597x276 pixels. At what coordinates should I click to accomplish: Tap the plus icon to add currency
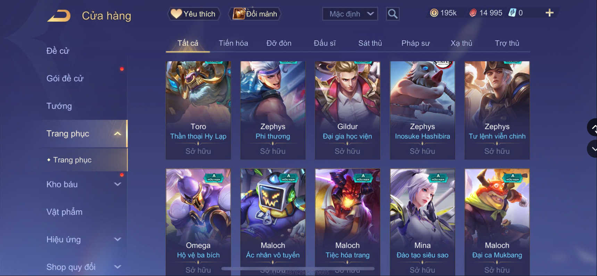point(549,13)
